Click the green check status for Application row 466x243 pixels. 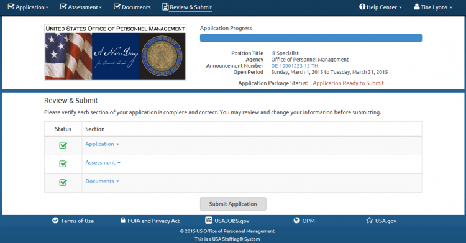coord(63,145)
